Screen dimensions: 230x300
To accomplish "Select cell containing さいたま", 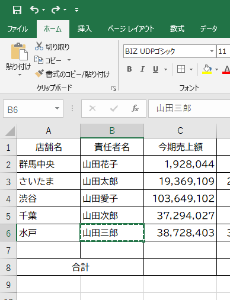I will pyautogui.click(x=49, y=181).
